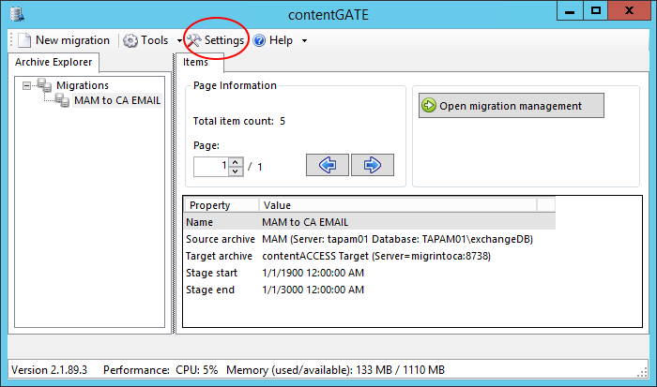This screenshot has width=657, height=387.
Task: Collapse the Migrations tree node
Action: tap(27, 85)
